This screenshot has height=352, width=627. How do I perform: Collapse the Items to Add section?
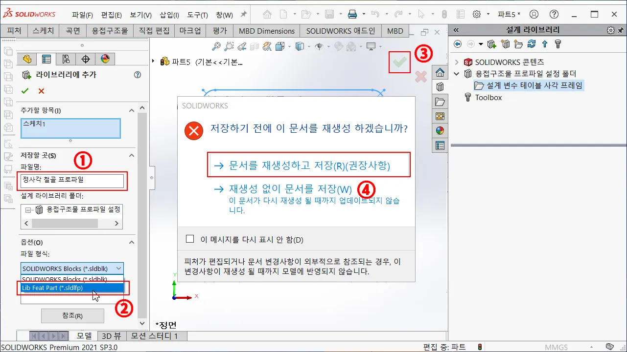131,111
